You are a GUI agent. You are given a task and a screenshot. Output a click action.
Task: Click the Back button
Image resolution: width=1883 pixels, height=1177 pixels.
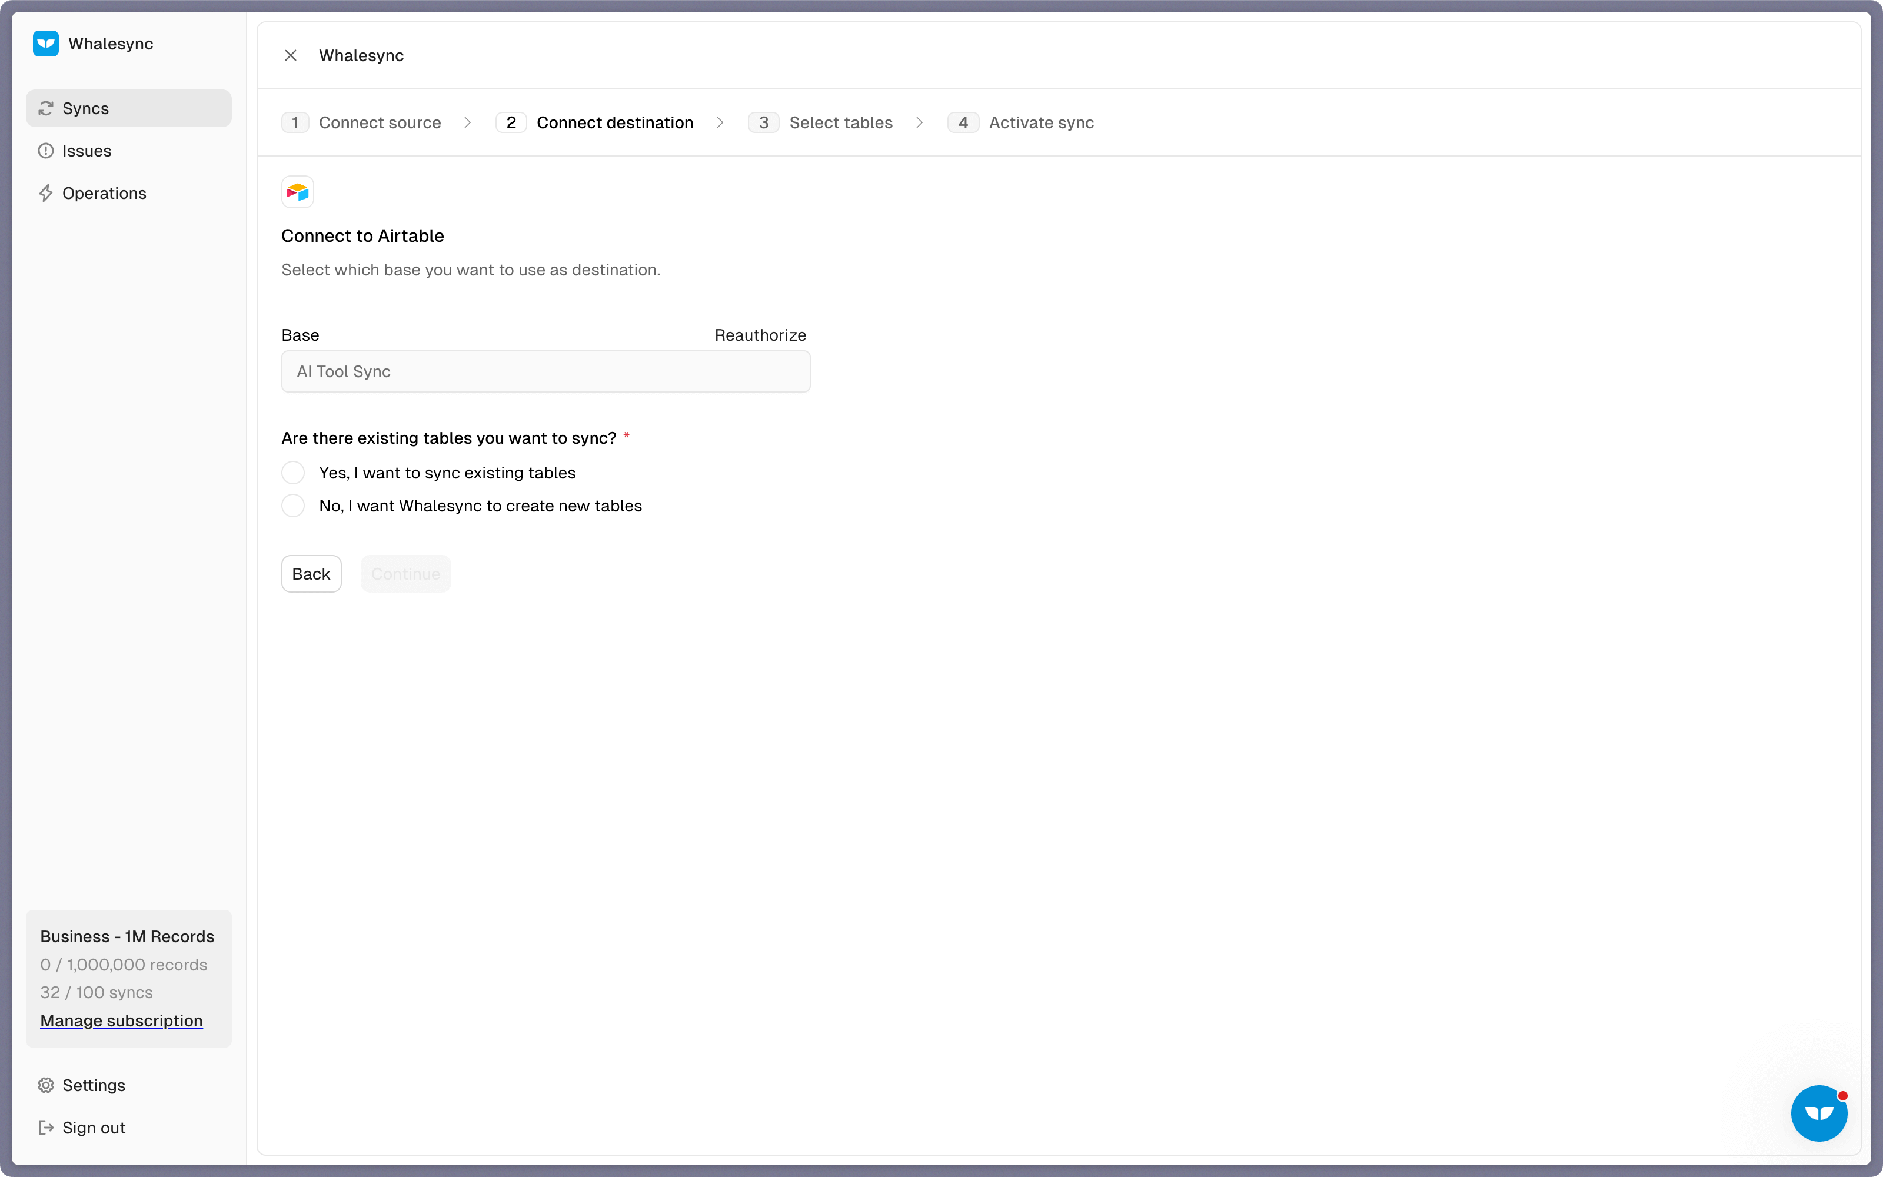(311, 574)
